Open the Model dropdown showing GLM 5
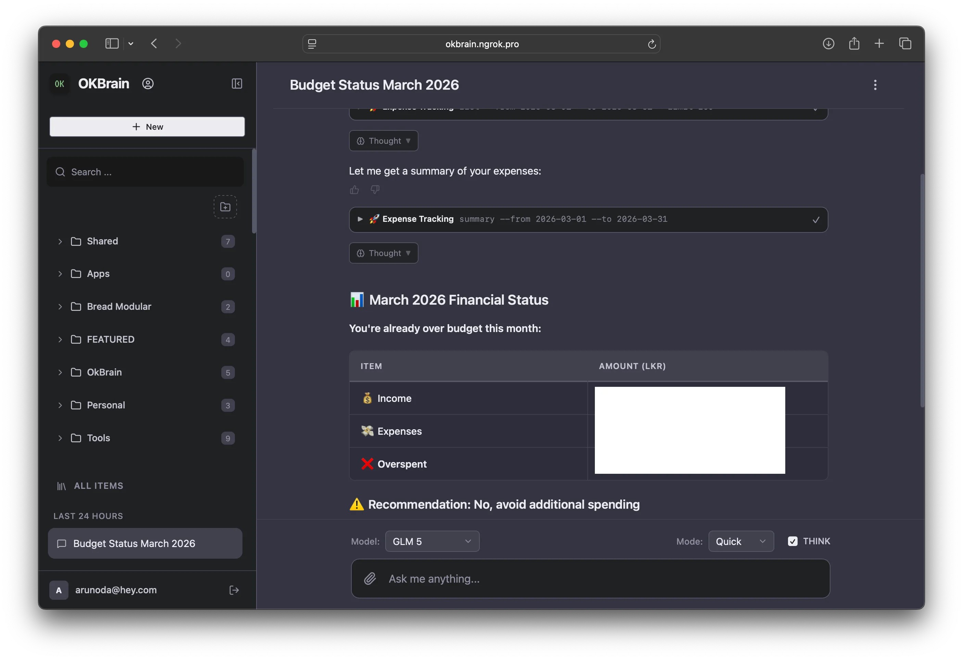This screenshot has width=963, height=660. (432, 541)
